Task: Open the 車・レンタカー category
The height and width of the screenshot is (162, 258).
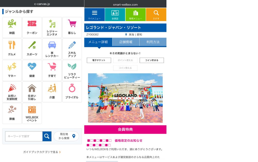Action: [52, 49]
